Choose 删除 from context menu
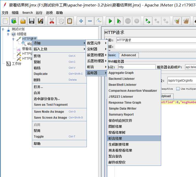The width and height of the screenshot is (196, 177). (59, 80)
